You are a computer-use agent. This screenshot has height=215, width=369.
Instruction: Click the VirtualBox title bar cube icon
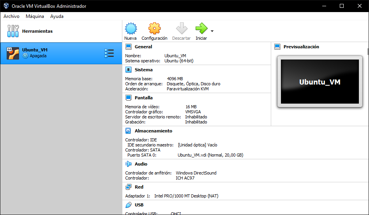click(x=6, y=6)
